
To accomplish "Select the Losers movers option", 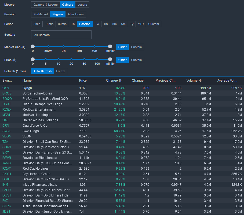I will (82, 5).
